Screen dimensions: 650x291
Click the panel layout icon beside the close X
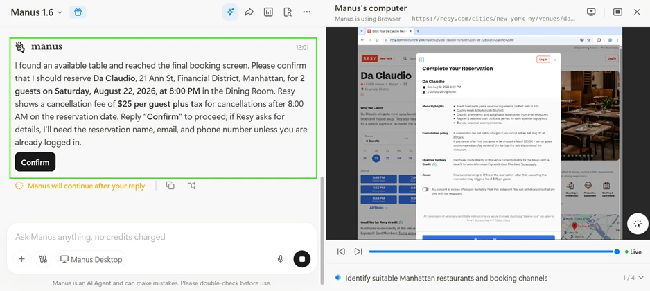pyautogui.click(x=617, y=12)
